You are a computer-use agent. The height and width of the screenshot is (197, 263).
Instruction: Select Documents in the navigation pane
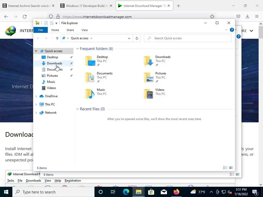coord(55,69)
